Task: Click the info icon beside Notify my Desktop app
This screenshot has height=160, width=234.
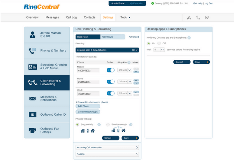Action: point(189,38)
